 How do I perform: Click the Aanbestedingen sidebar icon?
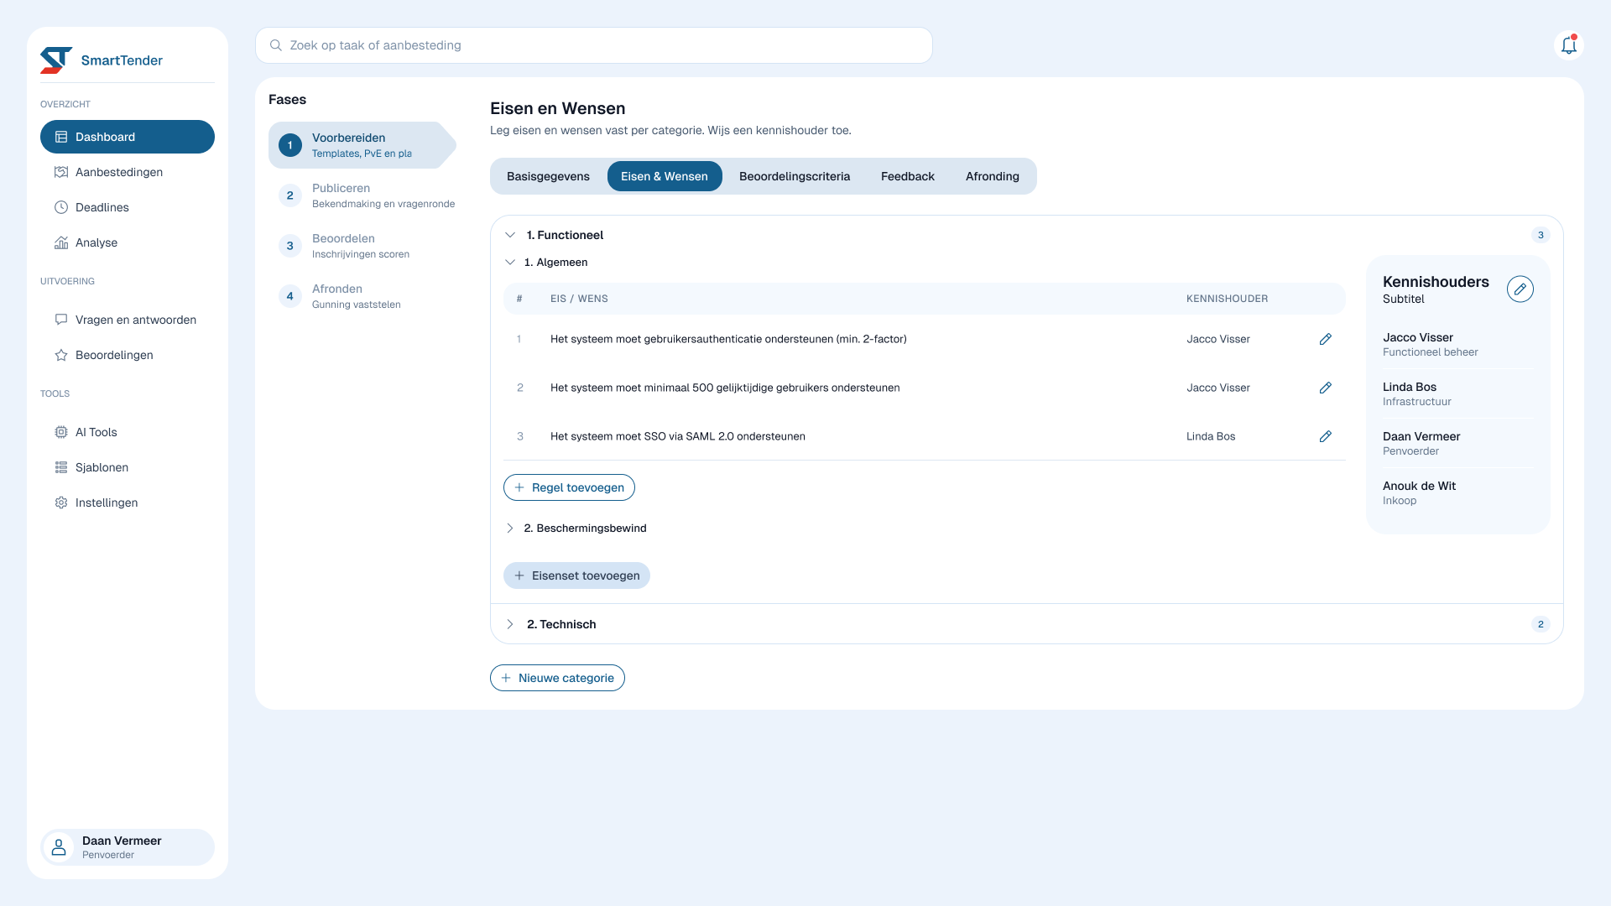pyautogui.click(x=61, y=172)
